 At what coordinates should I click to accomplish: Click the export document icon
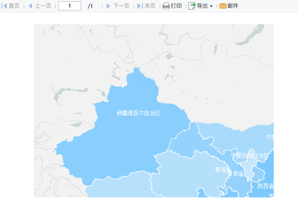pos(192,6)
